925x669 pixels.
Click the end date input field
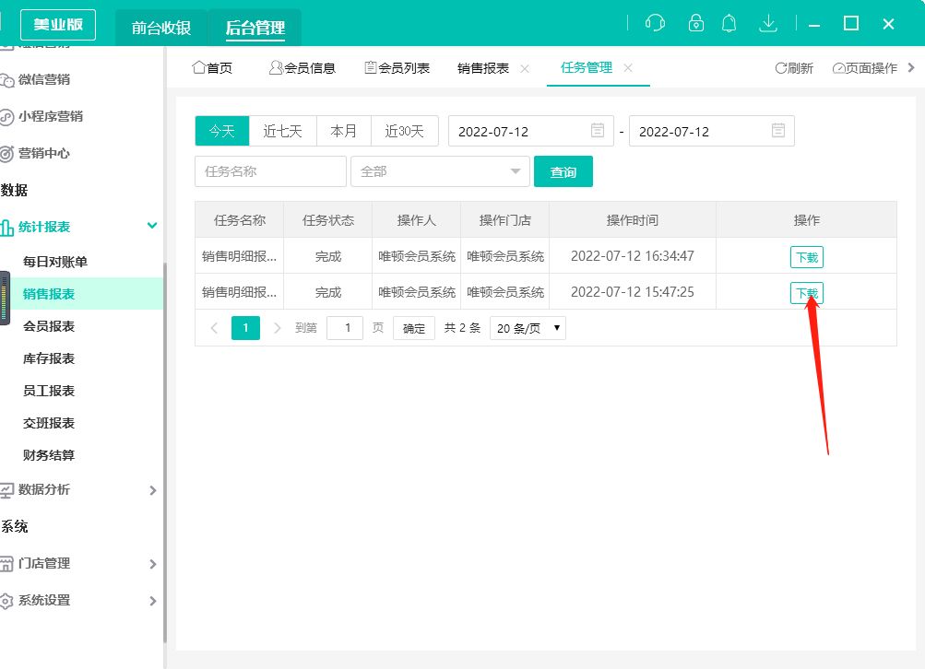711,131
